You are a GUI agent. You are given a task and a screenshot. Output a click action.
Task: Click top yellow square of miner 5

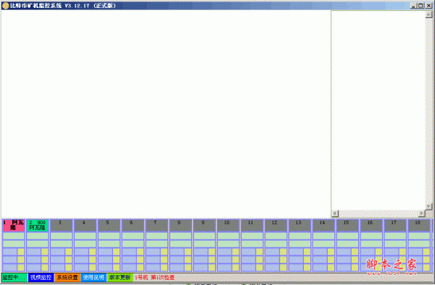coord(117,252)
